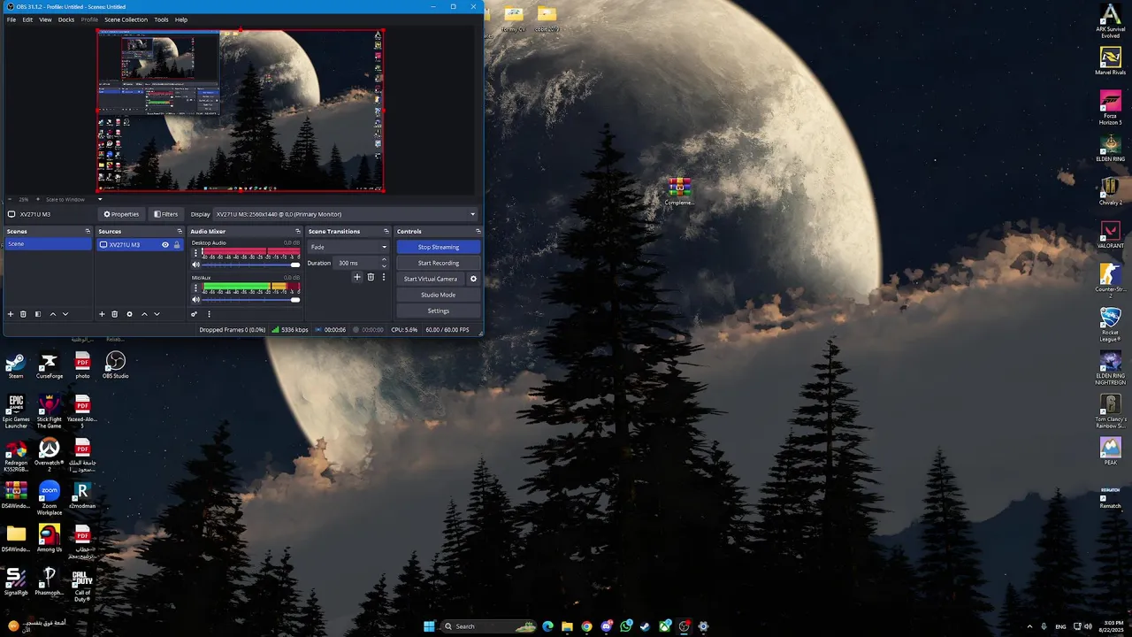Open the Scene Collection menu

pyautogui.click(x=126, y=19)
